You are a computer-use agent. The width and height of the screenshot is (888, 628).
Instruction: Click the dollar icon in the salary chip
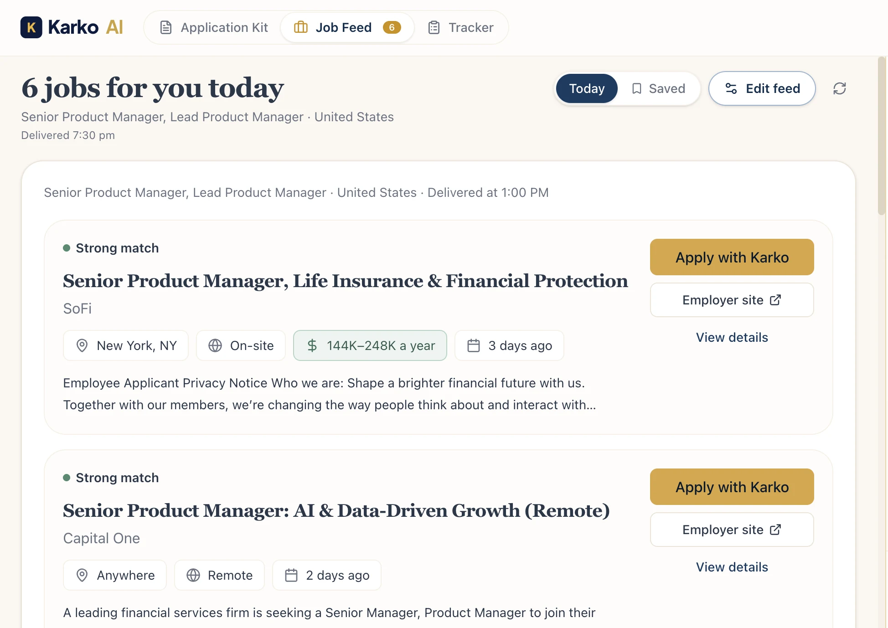point(313,345)
